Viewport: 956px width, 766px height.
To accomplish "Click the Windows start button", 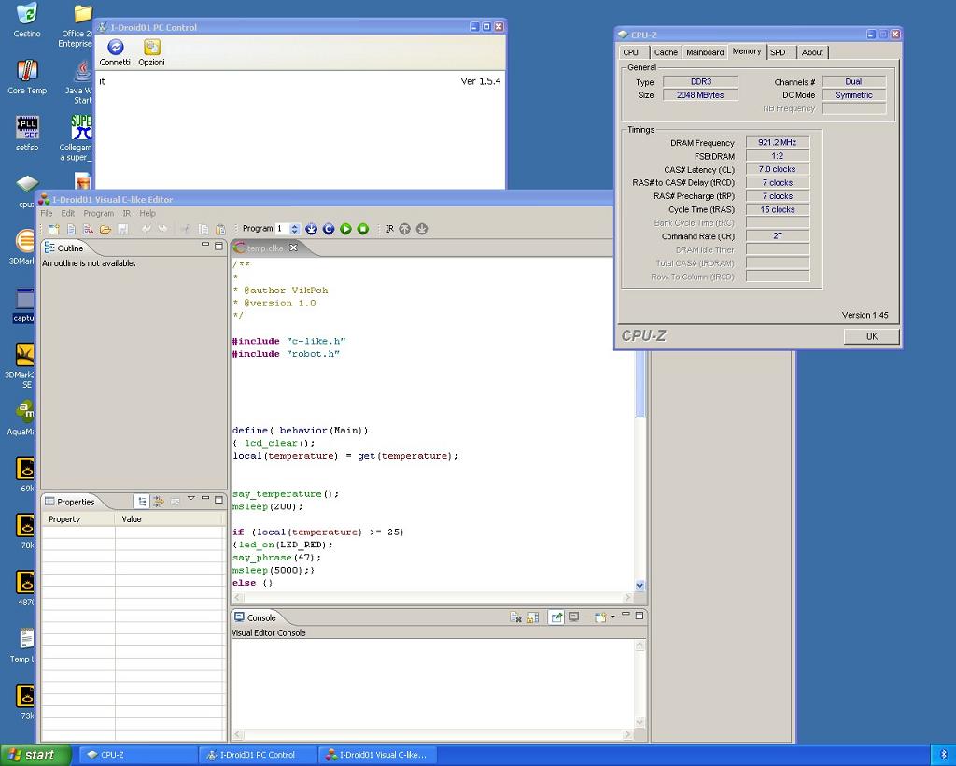I will coord(35,755).
